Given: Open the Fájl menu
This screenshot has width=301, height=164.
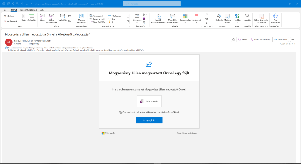Looking at the screenshot, I should point(5,10).
